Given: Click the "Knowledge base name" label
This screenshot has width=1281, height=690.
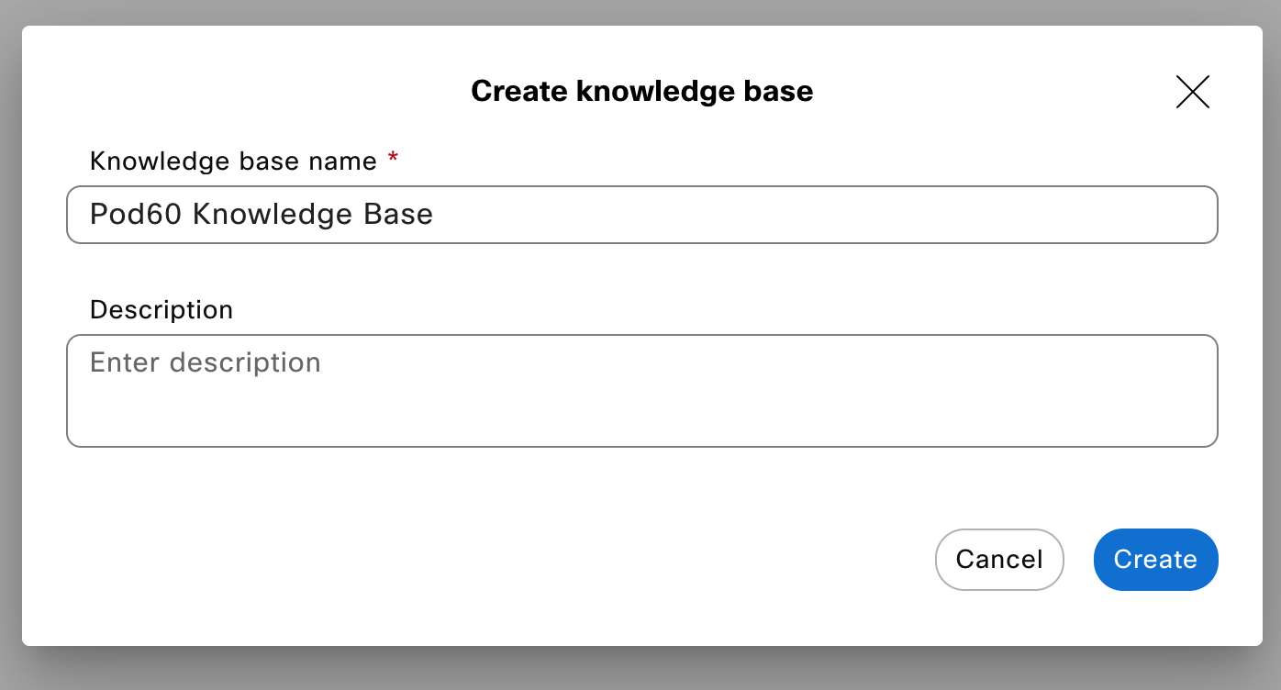Looking at the screenshot, I should point(233,161).
